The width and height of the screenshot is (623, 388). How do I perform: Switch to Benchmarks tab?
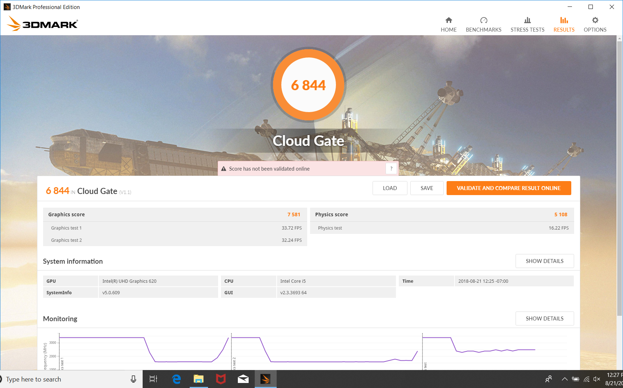[483, 25]
